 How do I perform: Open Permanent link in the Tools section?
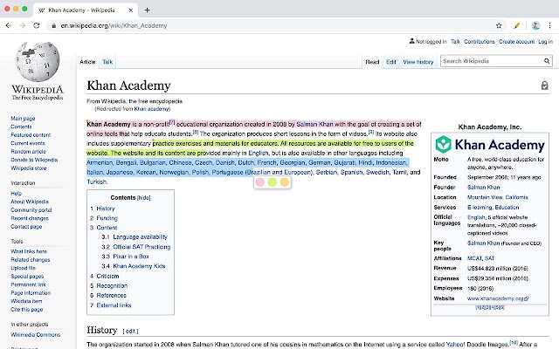[x=28, y=284]
